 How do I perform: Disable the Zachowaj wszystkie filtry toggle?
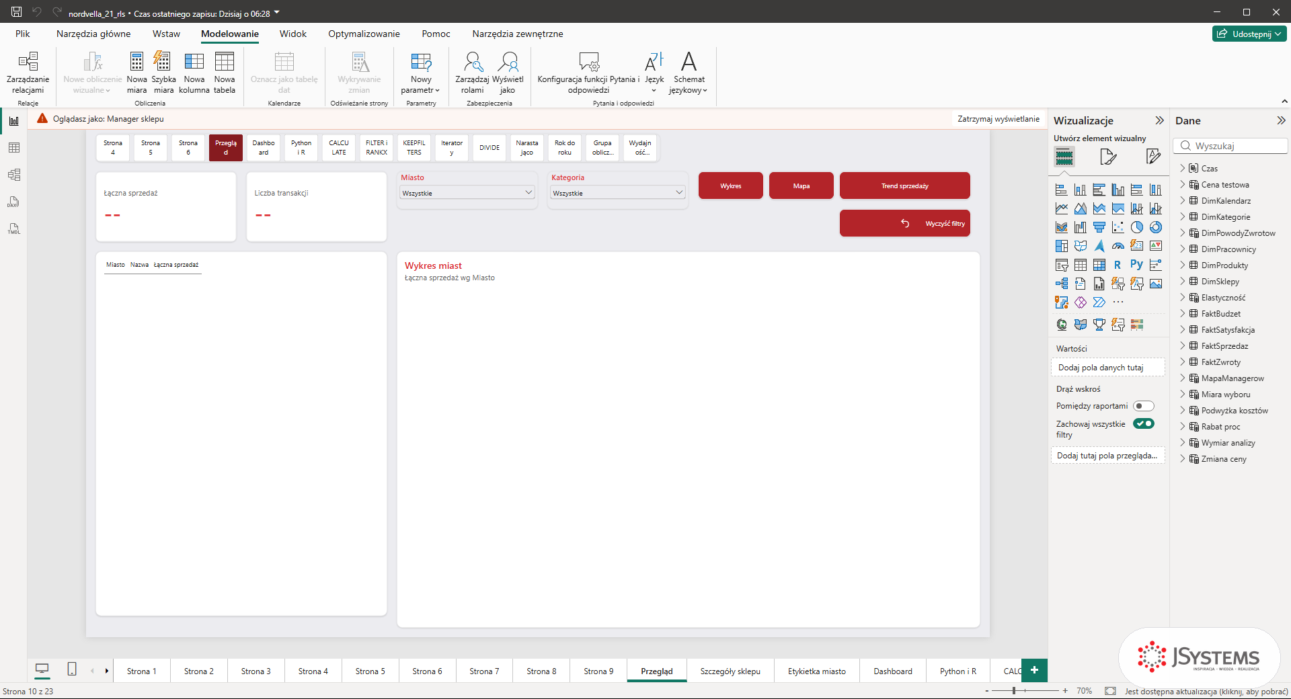[1143, 423]
